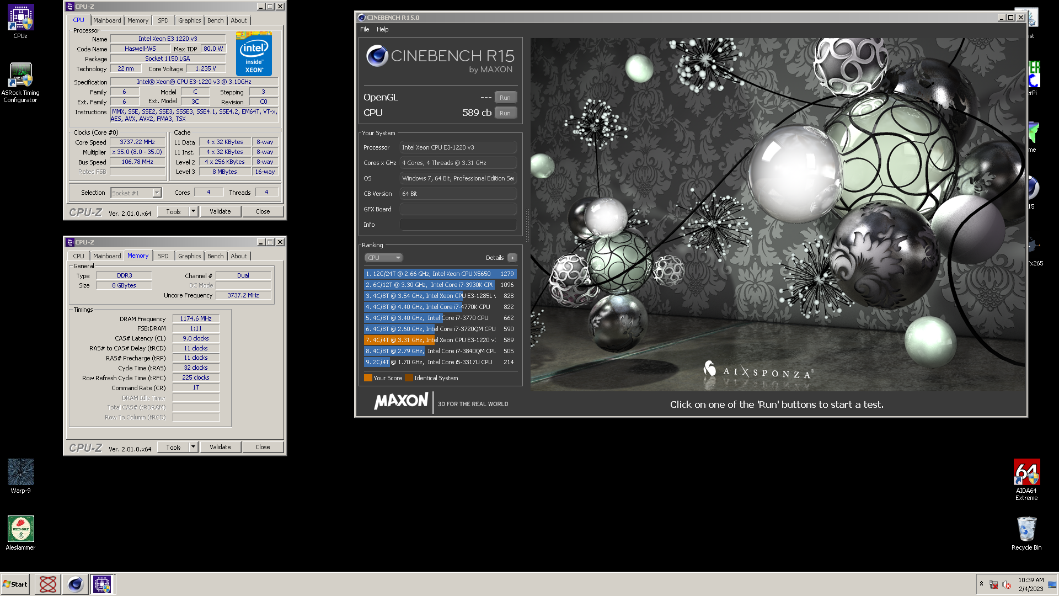Click the Details arrow button in Ranking
The height and width of the screenshot is (596, 1059).
pyautogui.click(x=512, y=258)
